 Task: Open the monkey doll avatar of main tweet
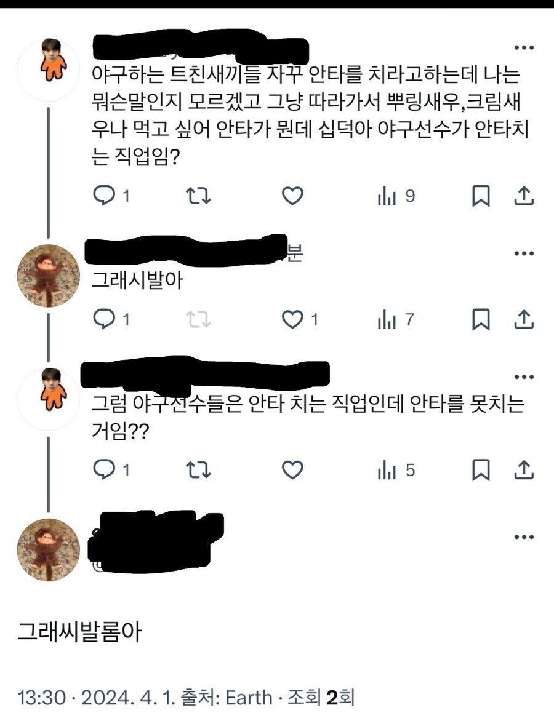48,549
